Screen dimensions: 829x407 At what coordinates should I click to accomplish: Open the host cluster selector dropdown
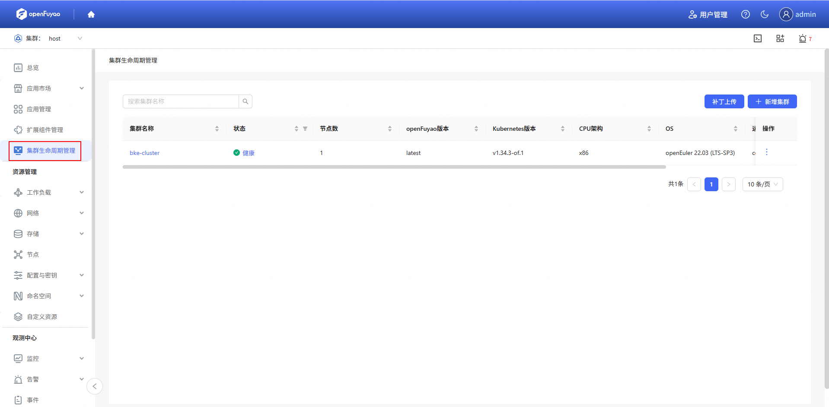pyautogui.click(x=65, y=38)
